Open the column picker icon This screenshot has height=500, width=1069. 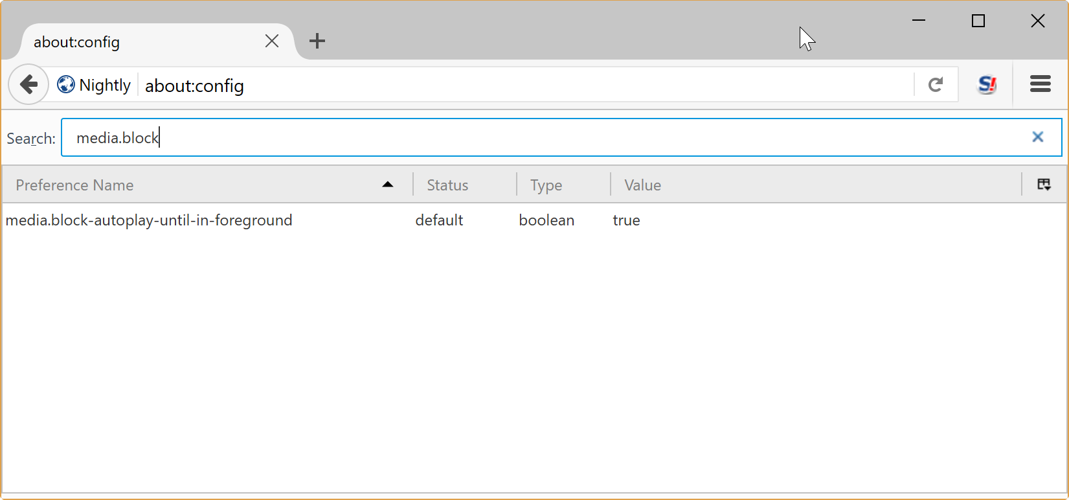coord(1044,185)
